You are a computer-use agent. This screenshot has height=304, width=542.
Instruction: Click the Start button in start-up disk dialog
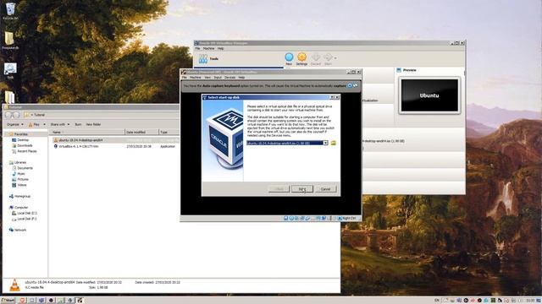(x=301, y=189)
